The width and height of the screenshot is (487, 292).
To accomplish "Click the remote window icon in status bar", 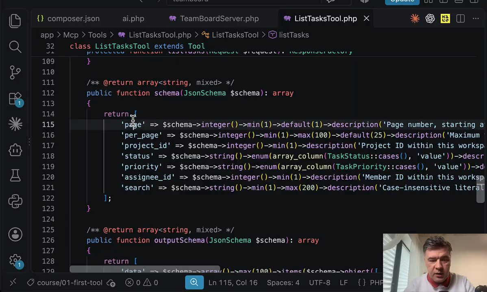I will tap(13, 282).
